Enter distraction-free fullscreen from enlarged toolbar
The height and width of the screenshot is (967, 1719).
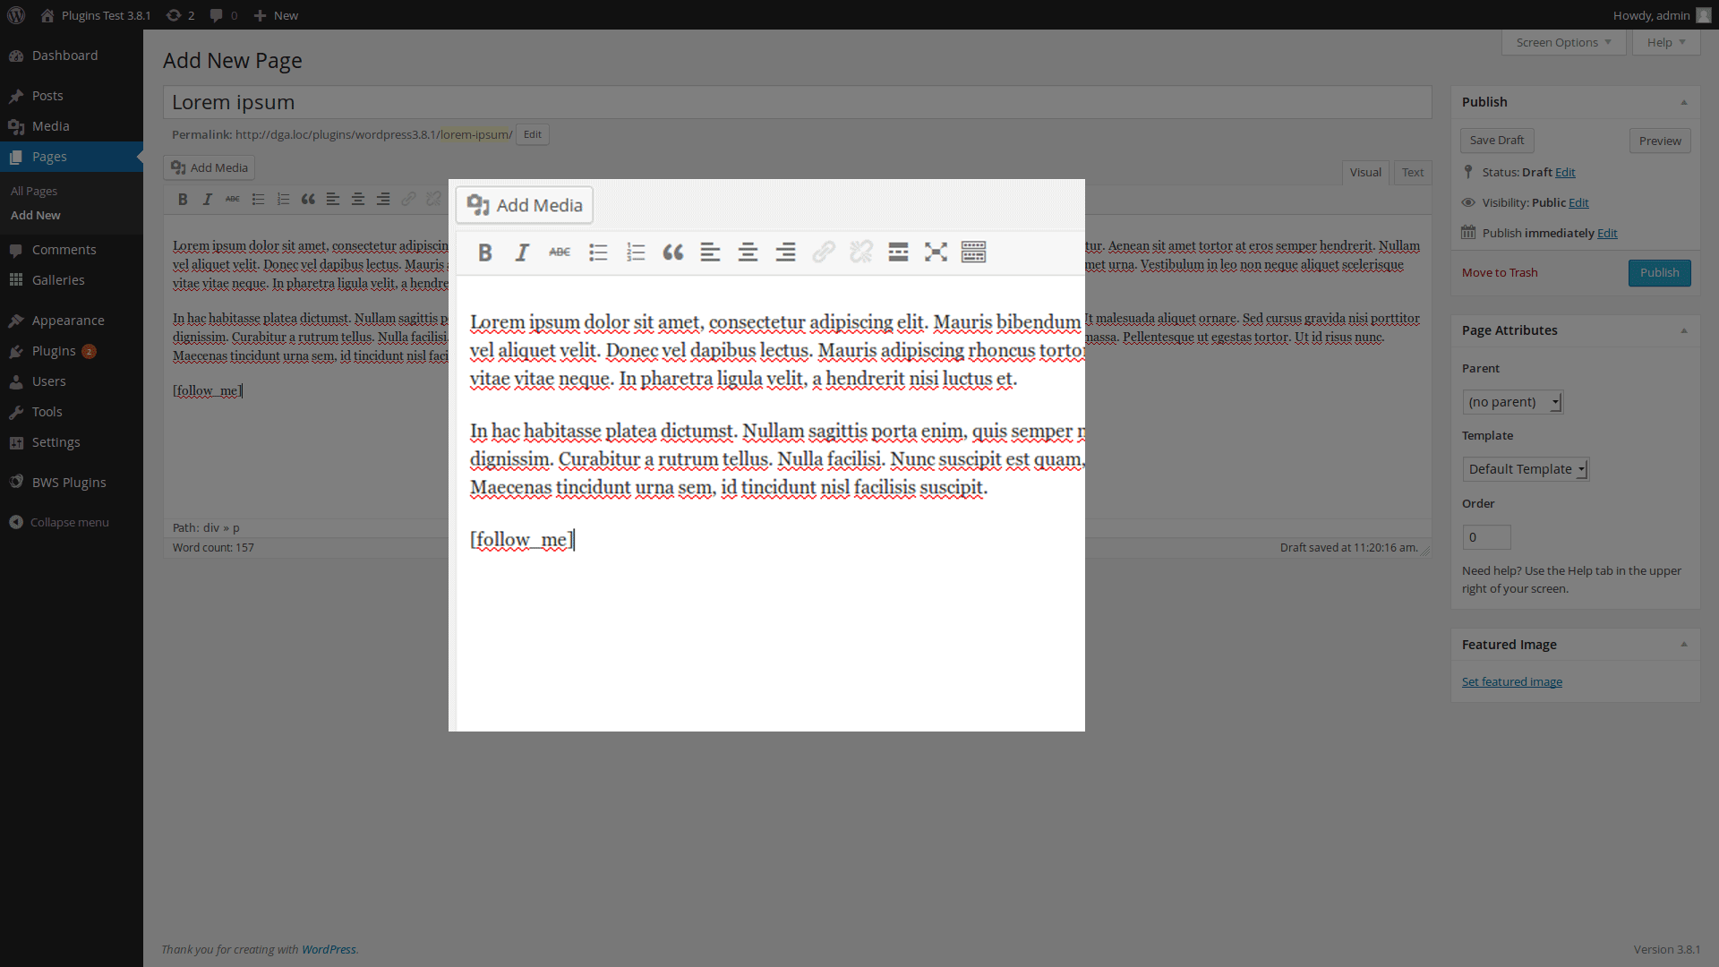[936, 252]
